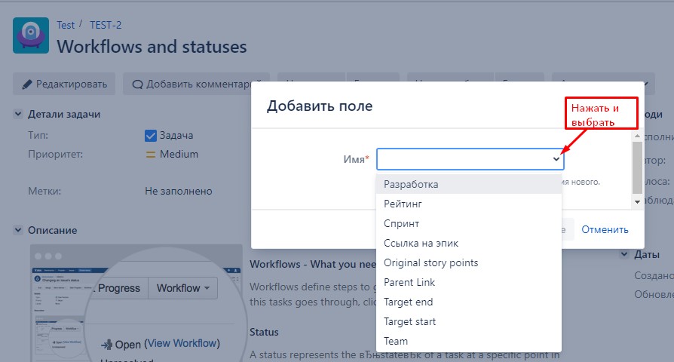This screenshot has width=674, height=362.
Task: Open the workflow screenshot thumbnail in description
Action: pos(137,303)
